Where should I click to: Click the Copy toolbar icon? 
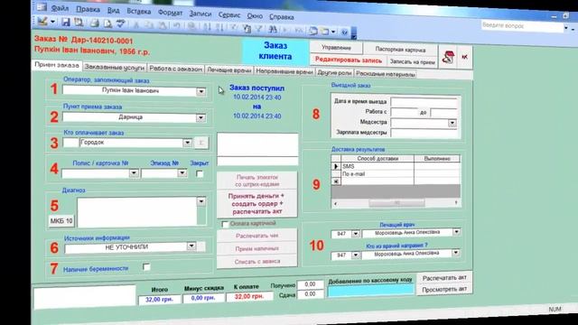[x=149, y=25]
